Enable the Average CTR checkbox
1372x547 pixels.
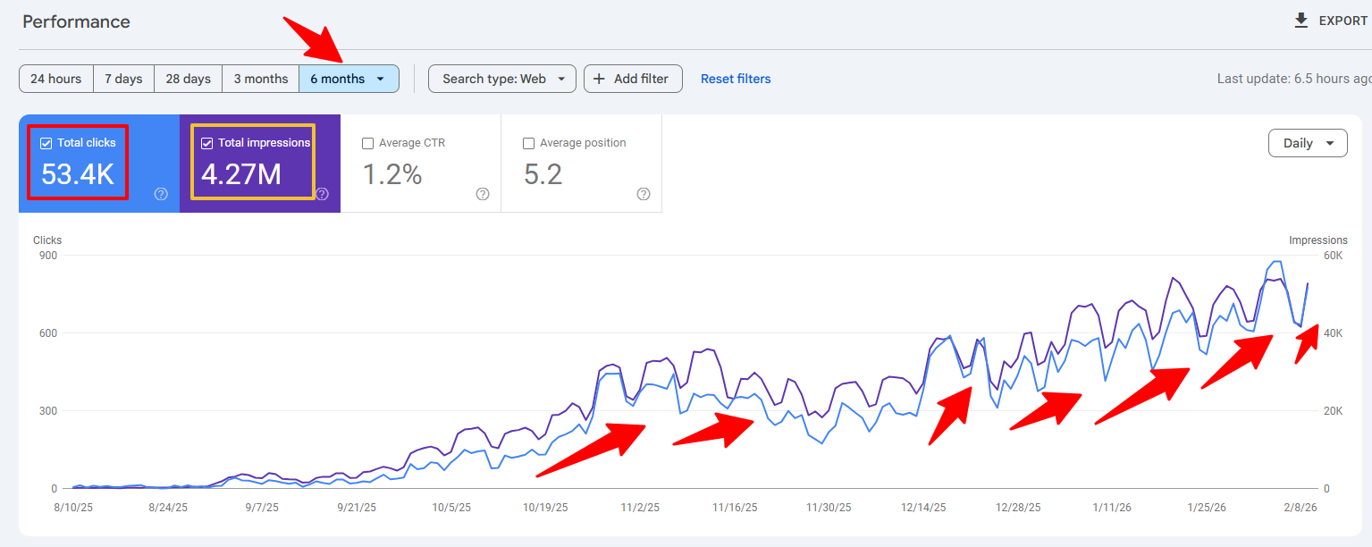367,142
